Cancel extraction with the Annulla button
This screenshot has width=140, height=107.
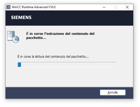pos(113,93)
